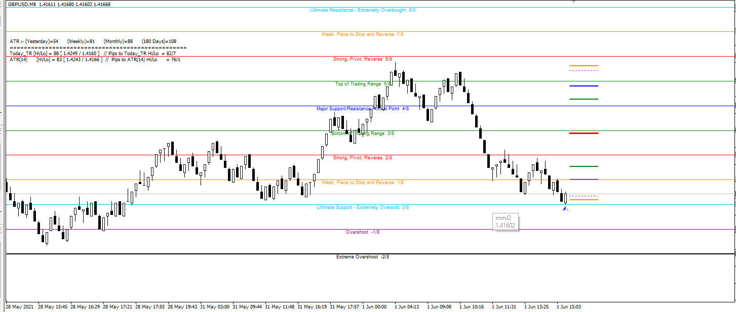Viewport: 736px width, 312px height.
Task: Select the 'Strong, Pivot, Reverse 6/8' label
Action: coord(363,59)
